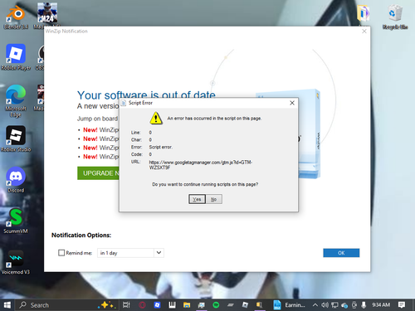Enable the Remind me checkbox
This screenshot has height=311, width=415.
pyautogui.click(x=61, y=253)
